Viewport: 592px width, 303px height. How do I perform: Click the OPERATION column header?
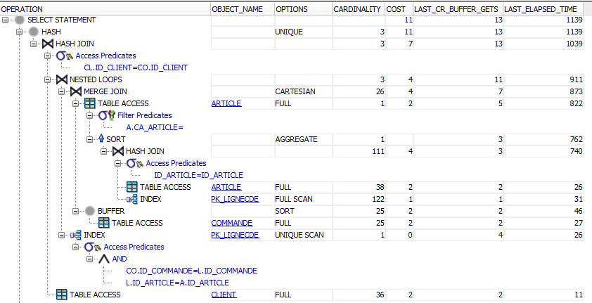click(x=105, y=9)
